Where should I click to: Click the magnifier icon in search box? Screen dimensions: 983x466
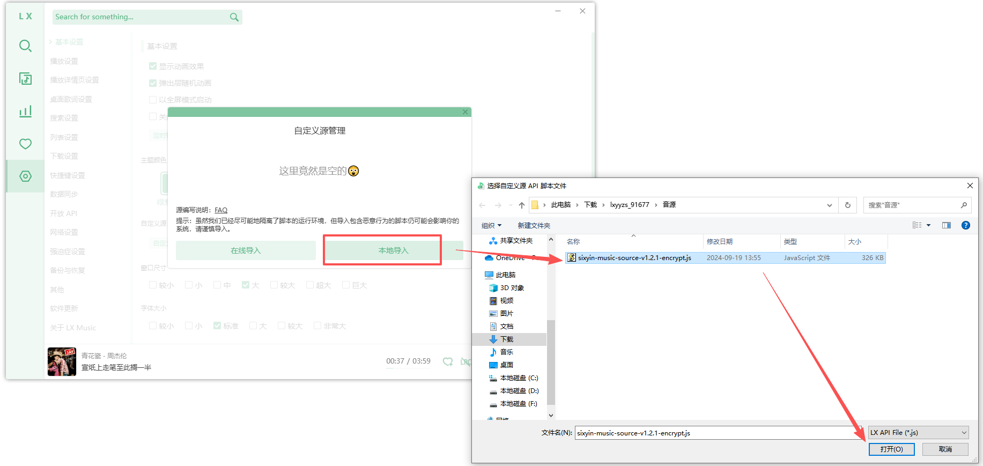point(234,17)
